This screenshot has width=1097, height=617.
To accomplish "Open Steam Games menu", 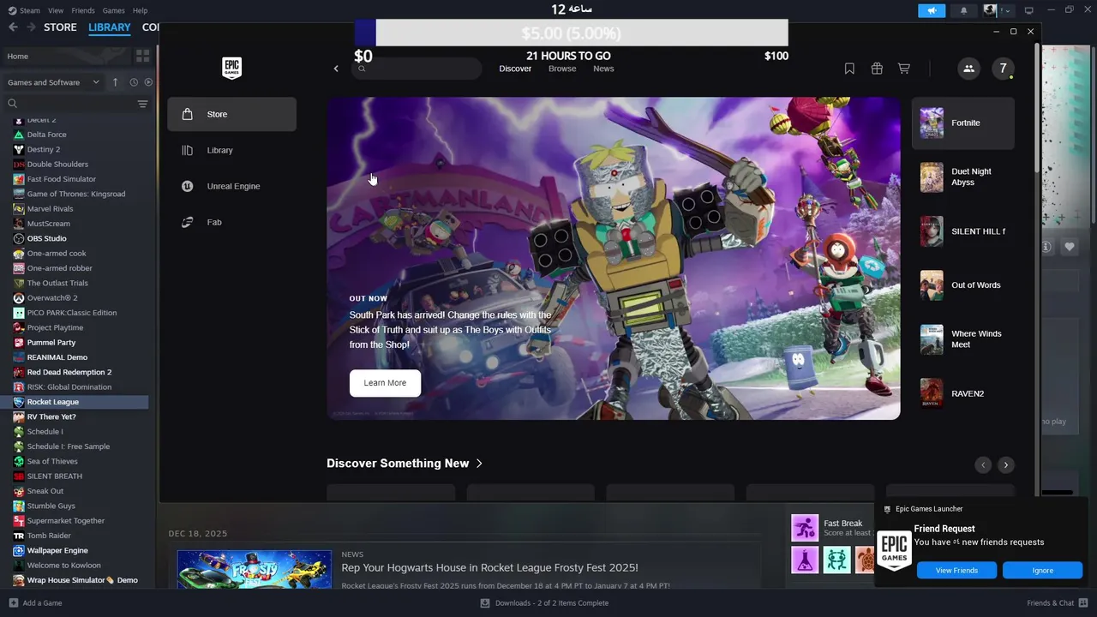I will [113, 10].
